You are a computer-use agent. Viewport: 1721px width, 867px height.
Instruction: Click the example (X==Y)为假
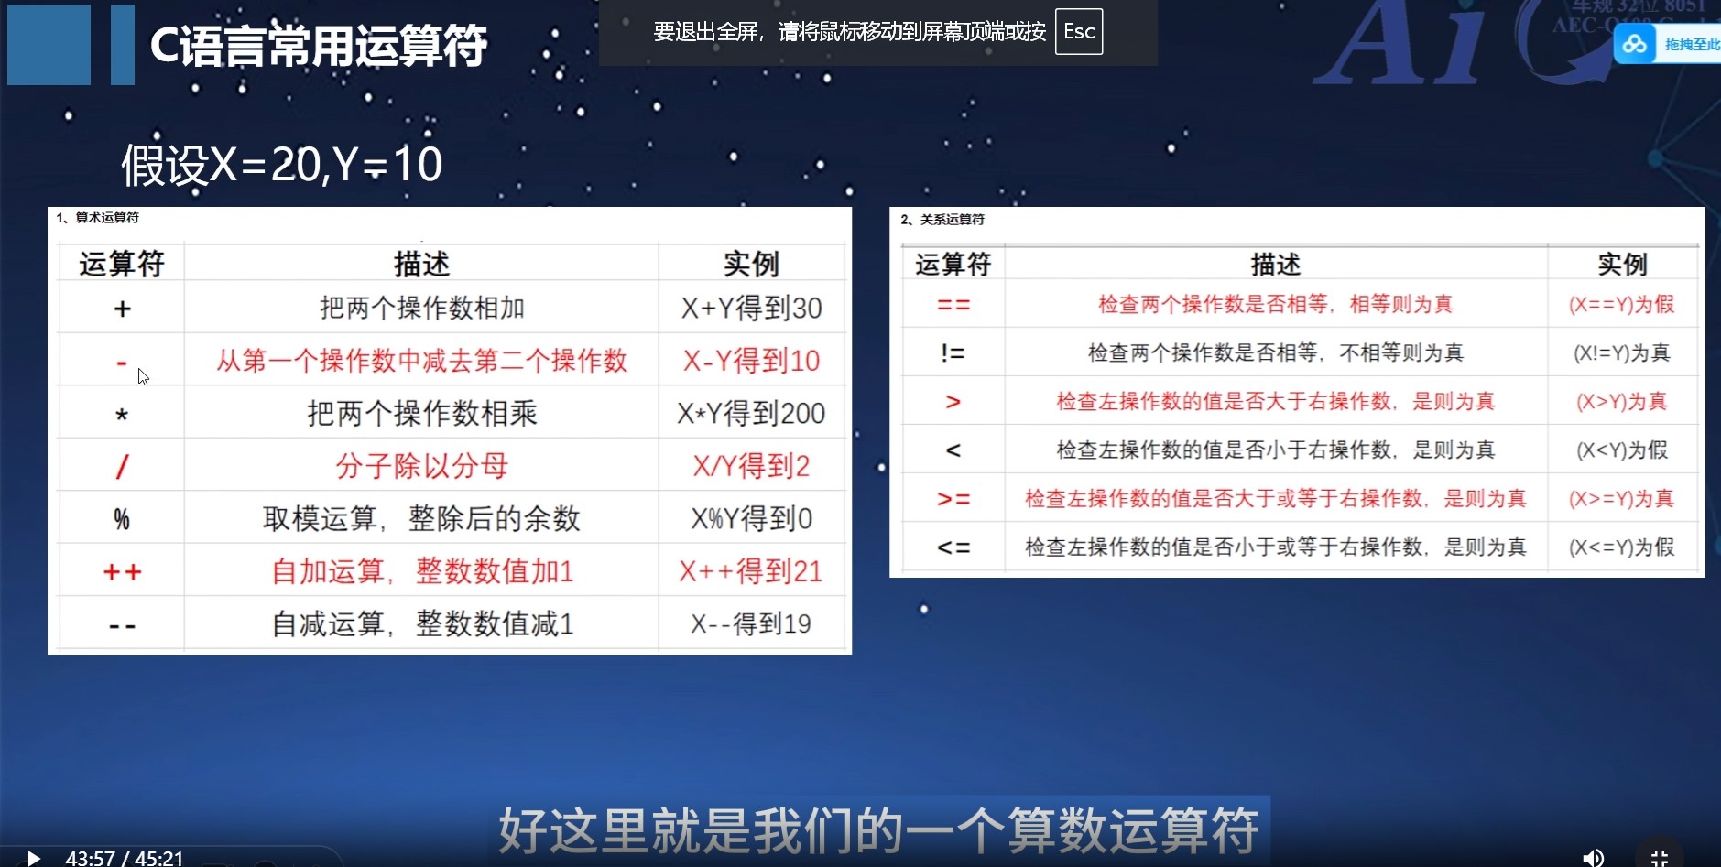click(1622, 305)
